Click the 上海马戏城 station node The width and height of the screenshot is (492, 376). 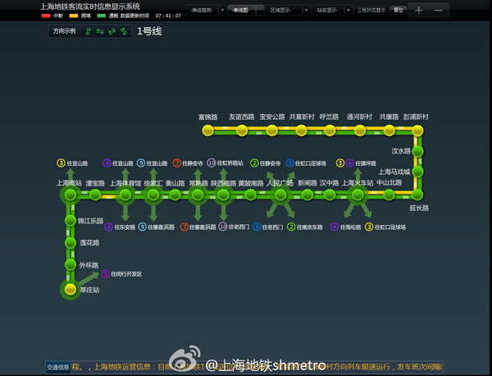[417, 172]
